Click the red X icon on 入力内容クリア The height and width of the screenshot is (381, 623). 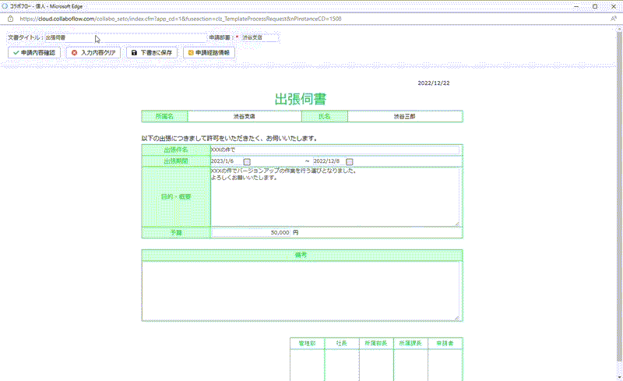click(x=74, y=52)
